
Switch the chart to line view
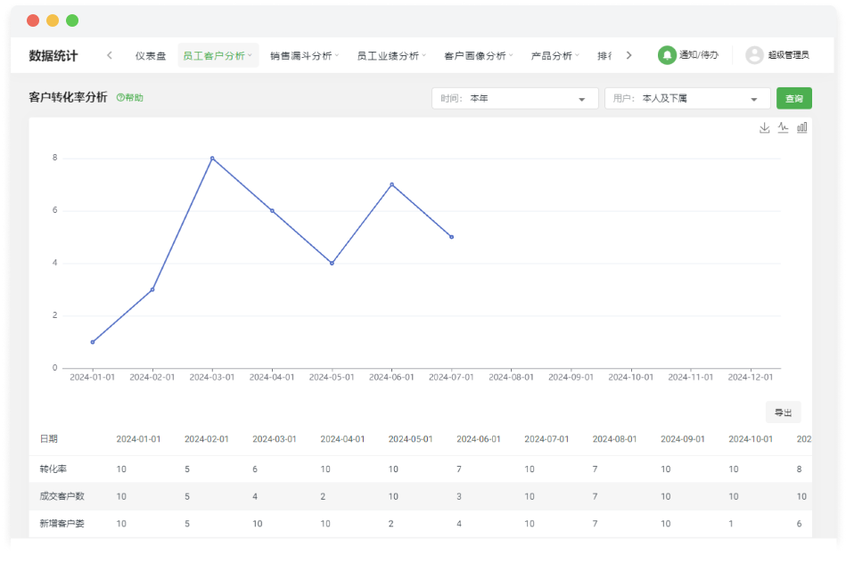[x=783, y=127]
